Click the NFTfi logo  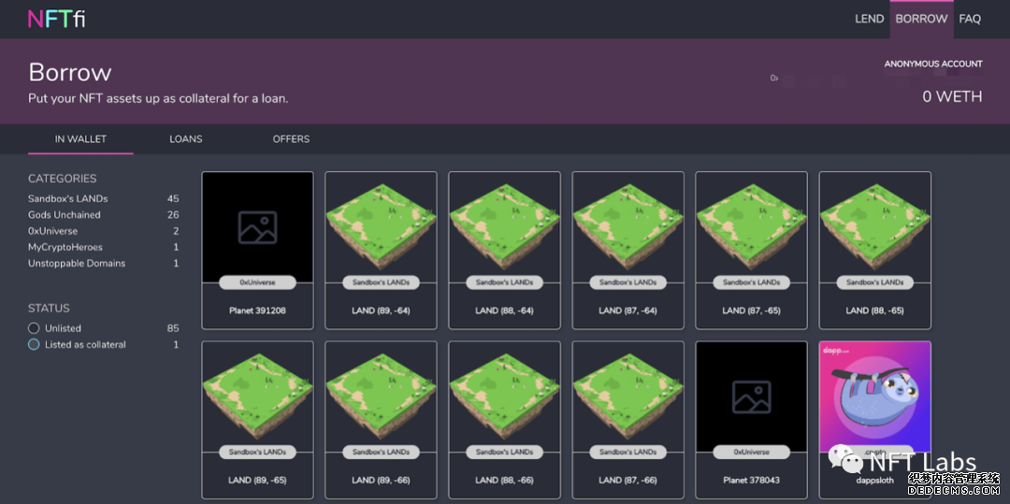pyautogui.click(x=57, y=19)
